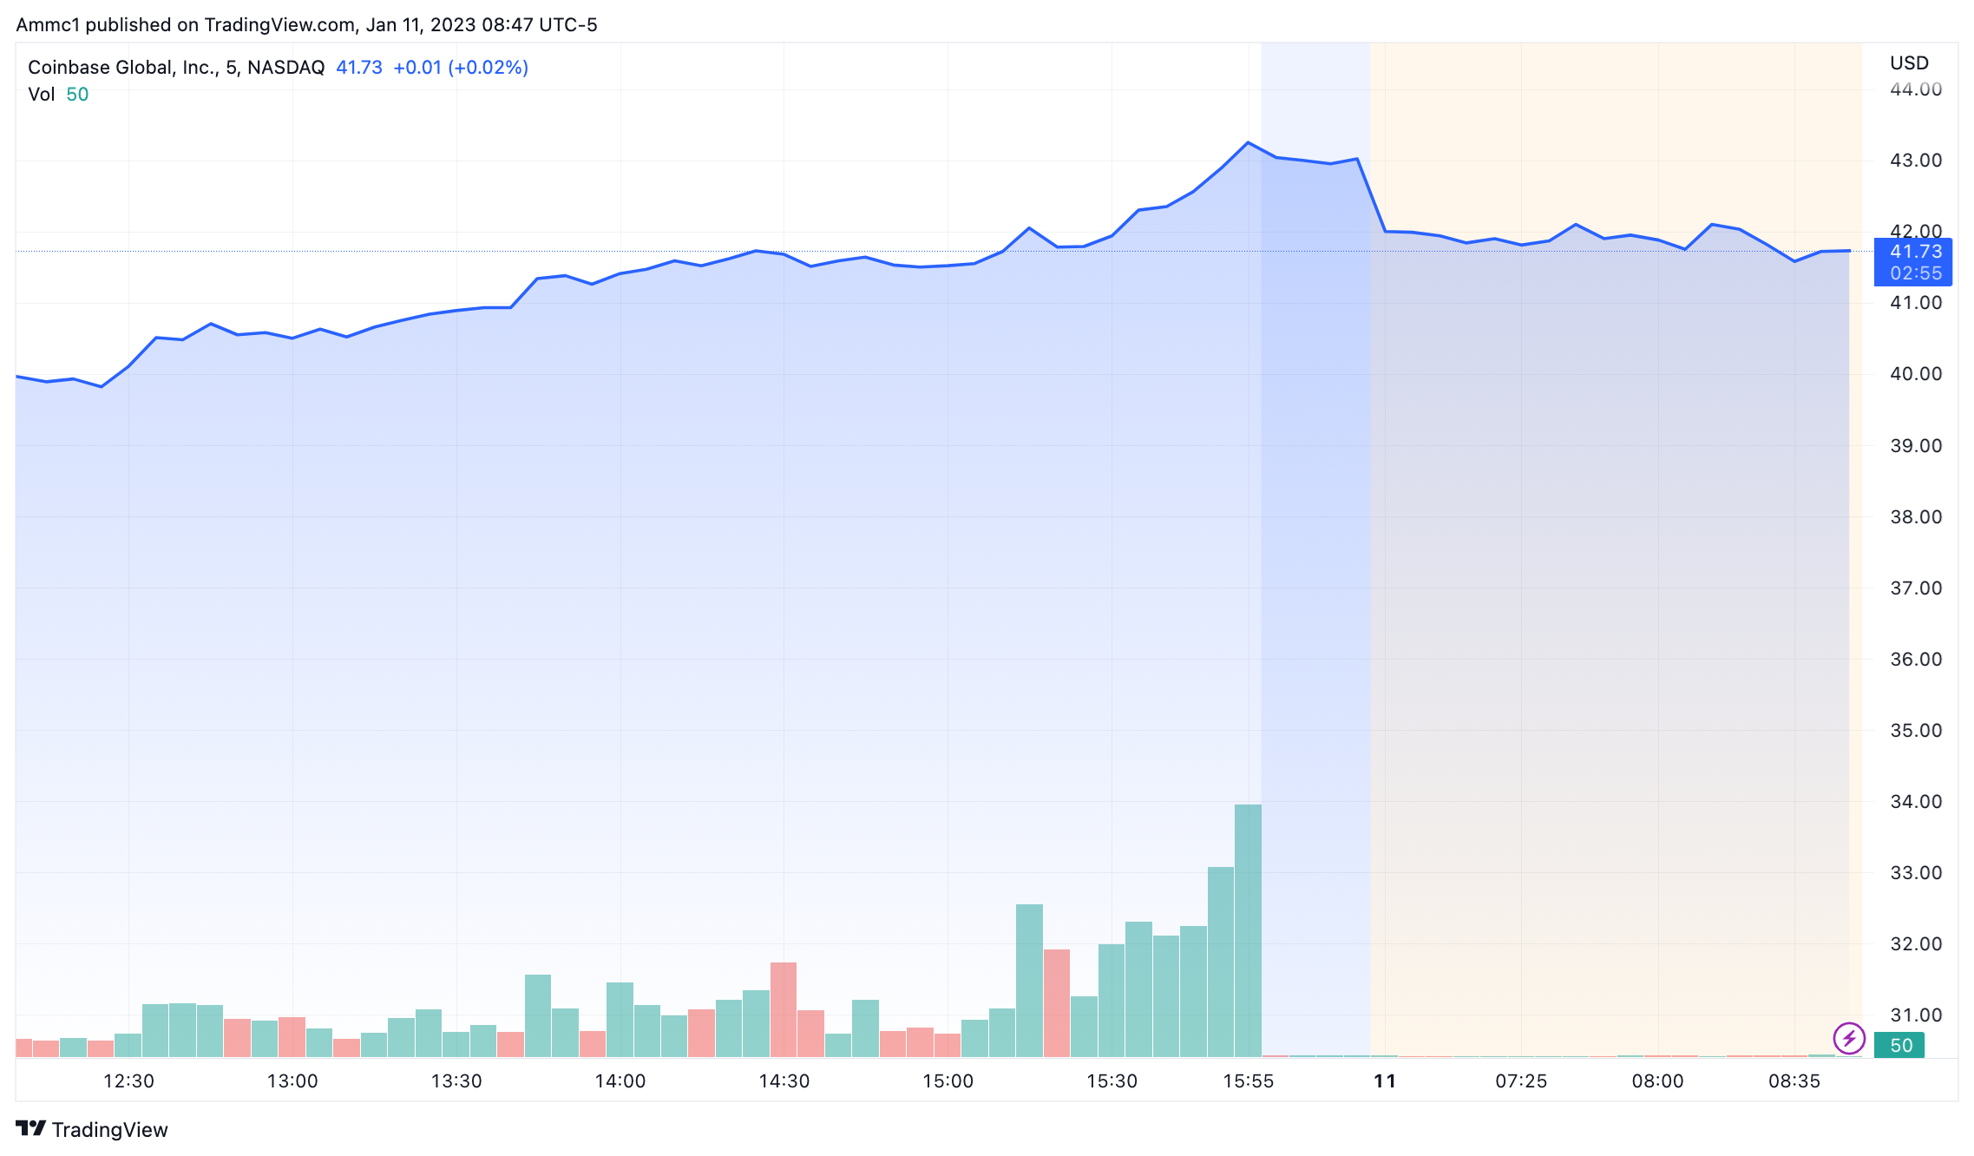
Task: Click the bold 11 date marker on time axis
Action: pos(1385,1080)
